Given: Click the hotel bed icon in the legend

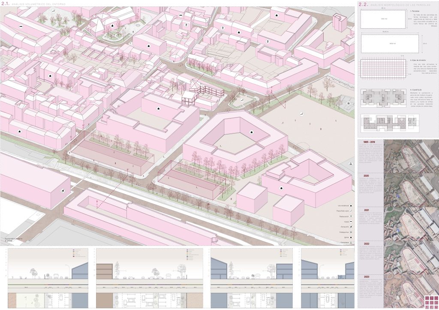Looking at the screenshot, I should click(x=351, y=222).
